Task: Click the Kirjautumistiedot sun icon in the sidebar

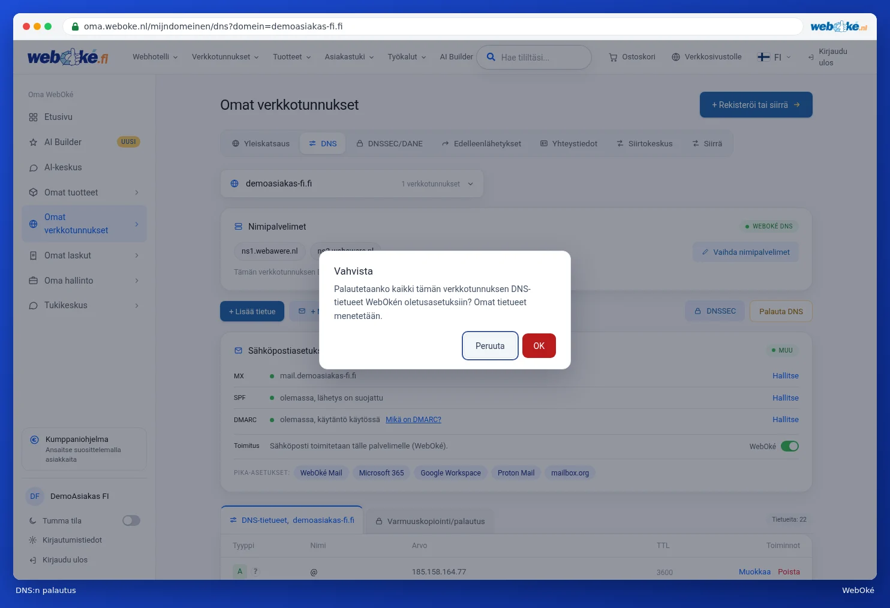Action: [33, 540]
